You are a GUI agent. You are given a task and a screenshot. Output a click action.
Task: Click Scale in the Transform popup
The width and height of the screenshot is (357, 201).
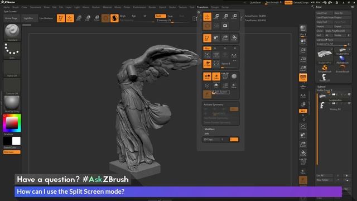tap(225, 17)
